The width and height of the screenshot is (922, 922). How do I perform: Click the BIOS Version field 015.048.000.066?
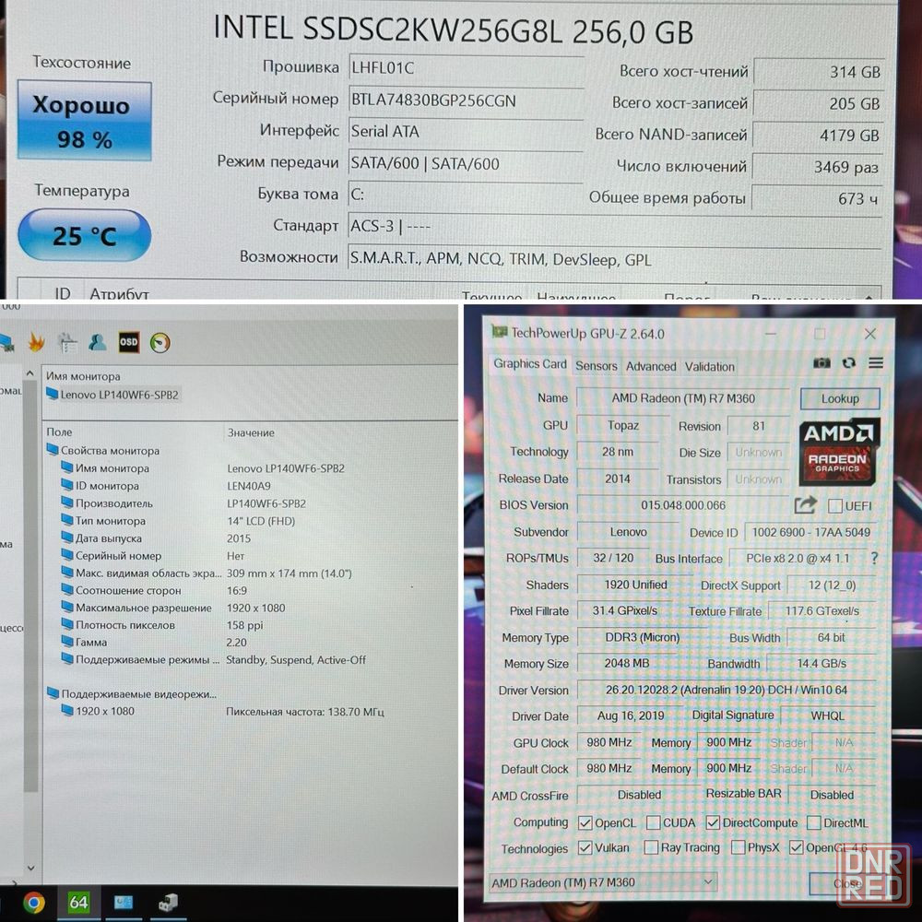point(682,505)
